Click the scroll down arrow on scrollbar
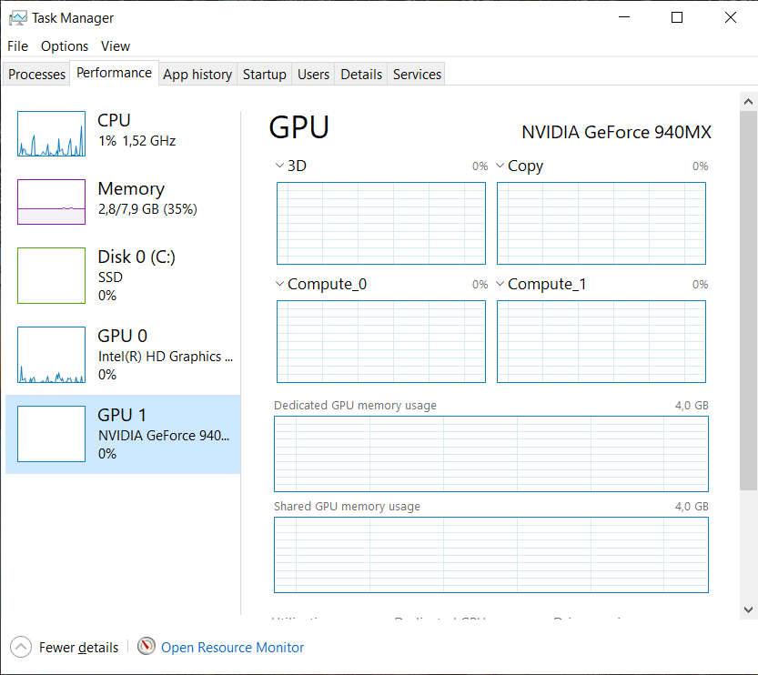 point(749,610)
